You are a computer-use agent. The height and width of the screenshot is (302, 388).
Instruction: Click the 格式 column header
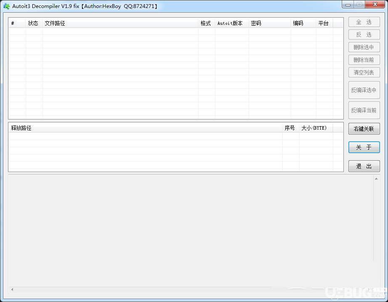coord(206,23)
